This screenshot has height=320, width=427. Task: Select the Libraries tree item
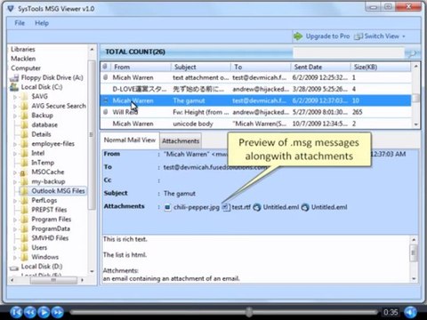[x=23, y=49]
